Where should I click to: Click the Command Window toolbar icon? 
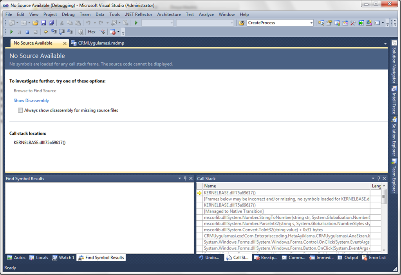[377, 23]
